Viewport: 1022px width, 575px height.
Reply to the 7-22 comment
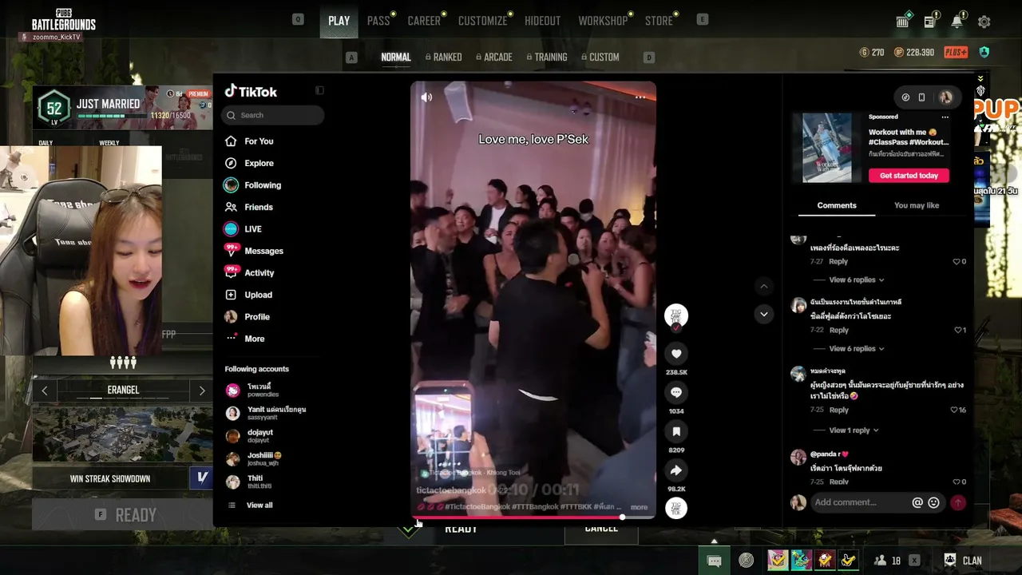[838, 330]
